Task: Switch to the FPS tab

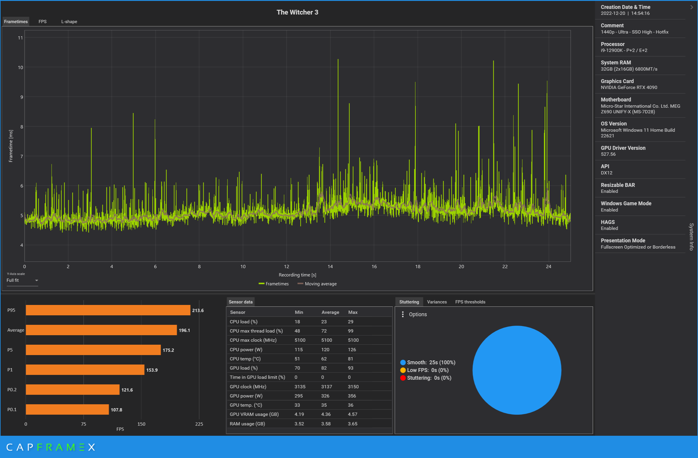Action: pyautogui.click(x=42, y=22)
